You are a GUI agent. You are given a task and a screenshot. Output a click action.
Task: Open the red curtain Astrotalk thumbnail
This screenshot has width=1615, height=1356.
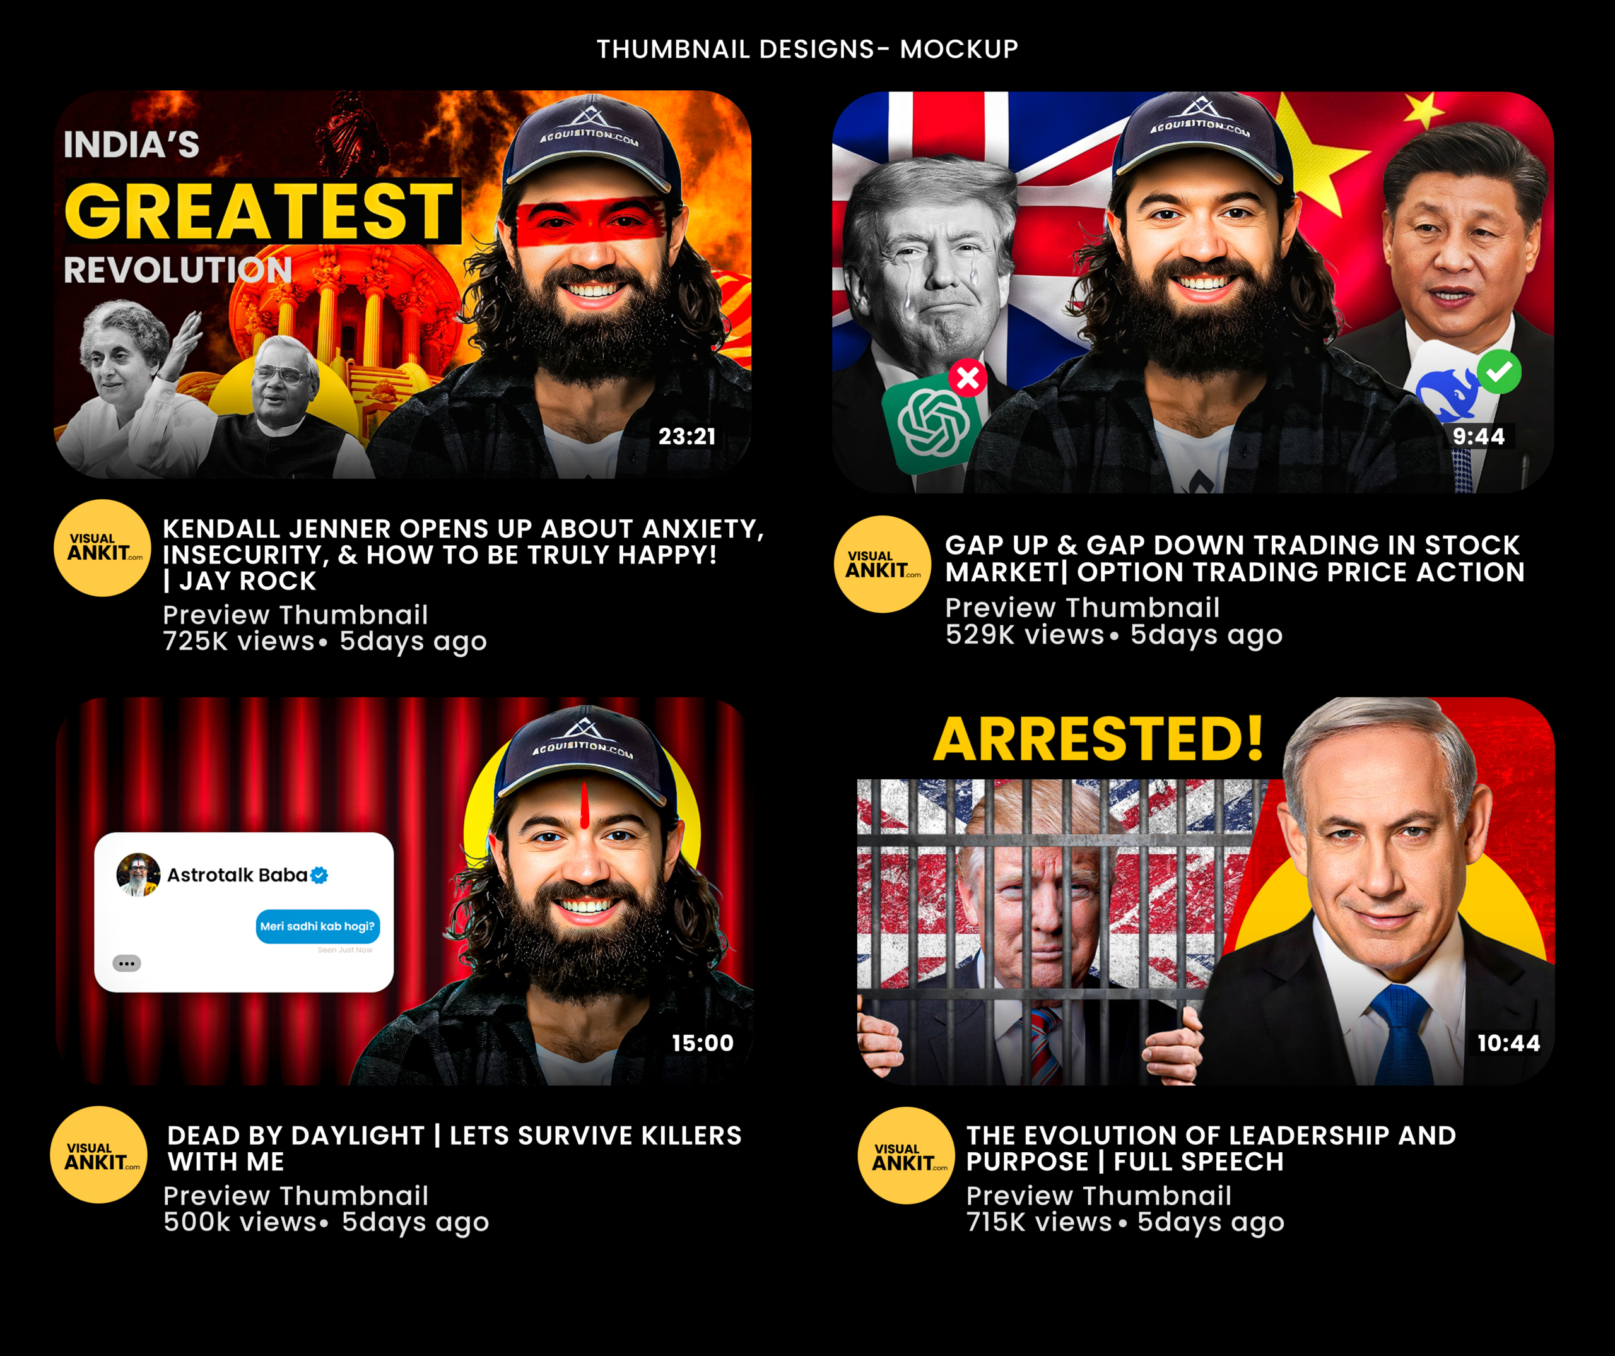click(x=404, y=892)
